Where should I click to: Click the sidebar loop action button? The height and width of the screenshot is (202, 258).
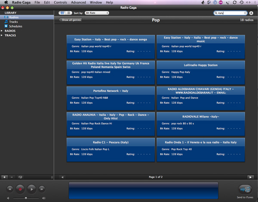tap(20, 177)
